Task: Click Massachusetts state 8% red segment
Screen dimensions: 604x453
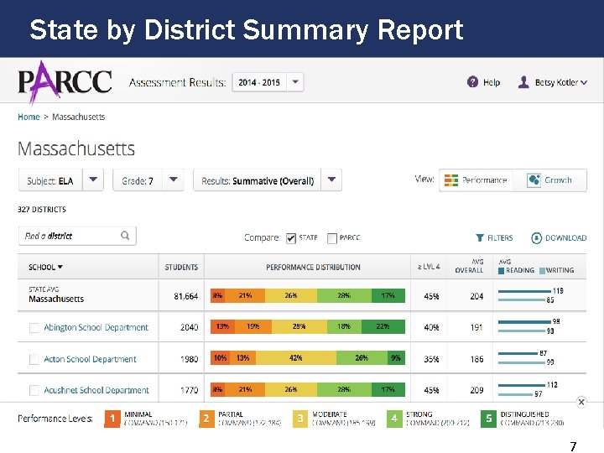Action: pyautogui.click(x=217, y=295)
